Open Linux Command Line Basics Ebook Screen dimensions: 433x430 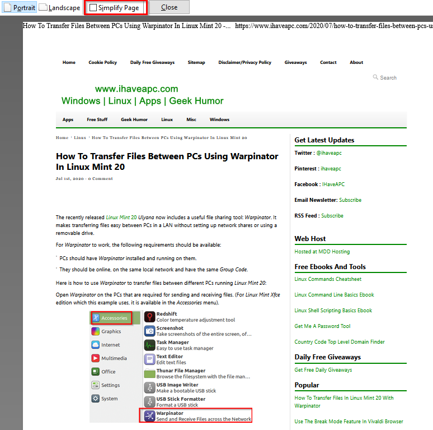coord(334,295)
